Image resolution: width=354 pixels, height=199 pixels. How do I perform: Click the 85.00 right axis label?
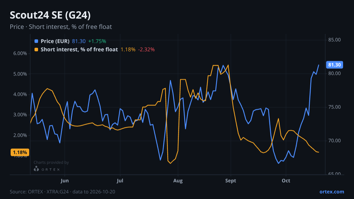(x=335, y=40)
